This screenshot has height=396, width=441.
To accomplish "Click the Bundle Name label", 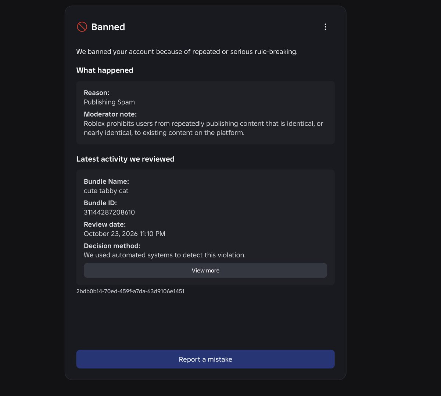I will (x=106, y=181).
